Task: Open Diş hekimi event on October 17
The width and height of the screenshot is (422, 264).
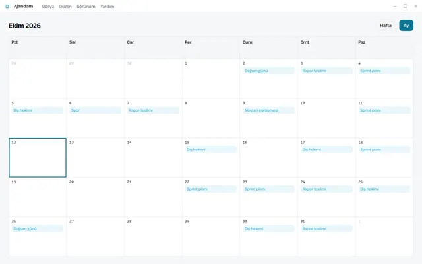Action: pyautogui.click(x=326, y=150)
